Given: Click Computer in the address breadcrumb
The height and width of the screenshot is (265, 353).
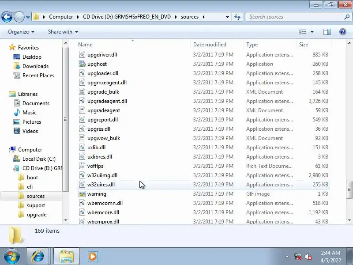Looking at the screenshot, I should point(61,17).
